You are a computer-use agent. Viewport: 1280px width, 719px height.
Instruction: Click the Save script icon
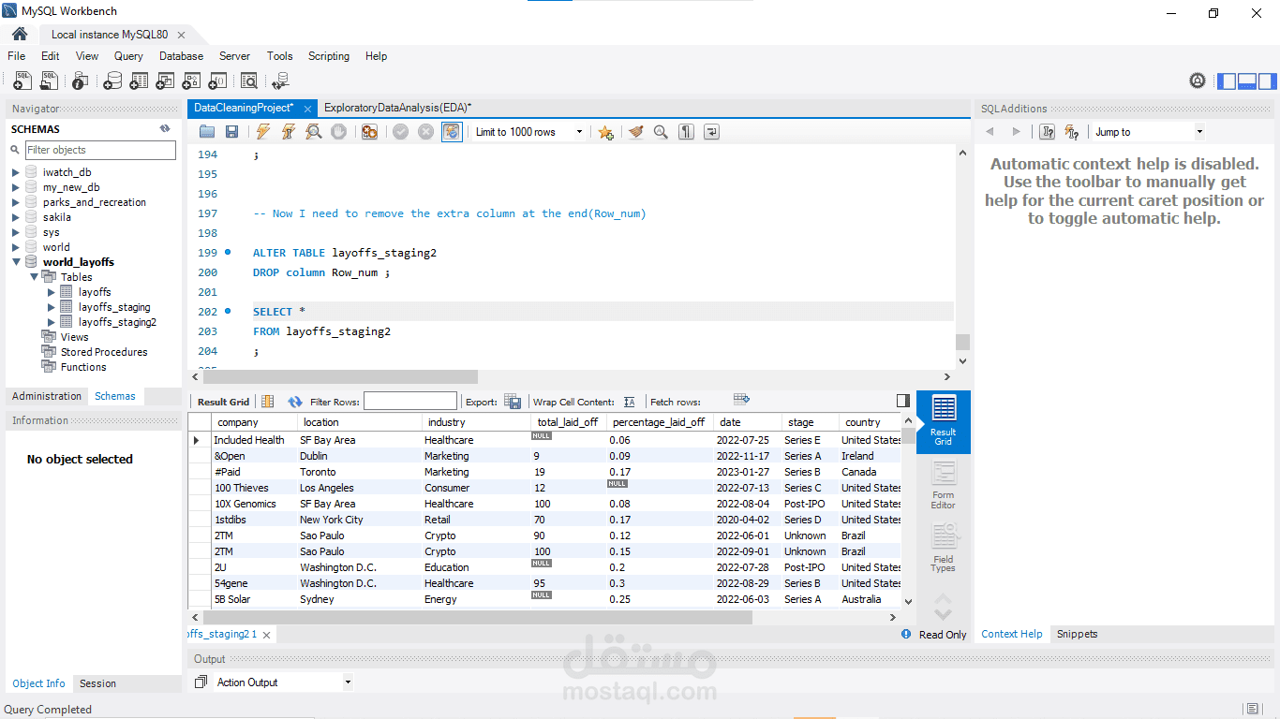point(232,131)
